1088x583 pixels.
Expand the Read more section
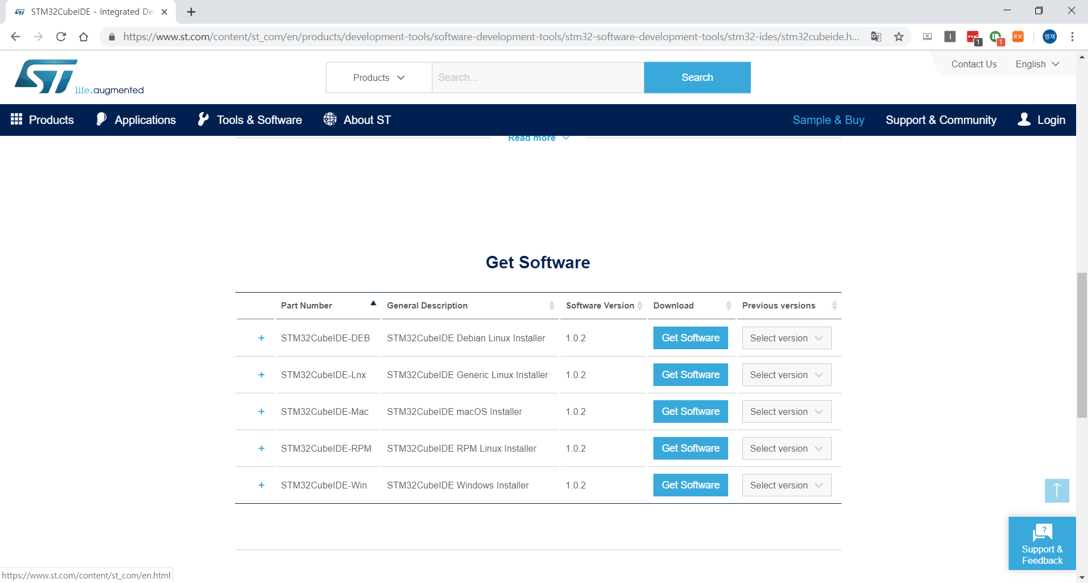[x=538, y=138]
